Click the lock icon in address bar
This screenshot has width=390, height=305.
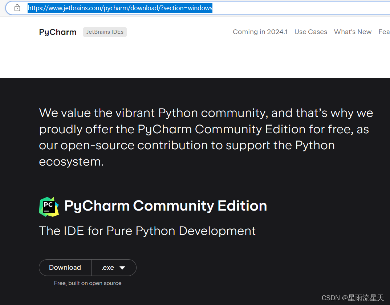coord(17,8)
